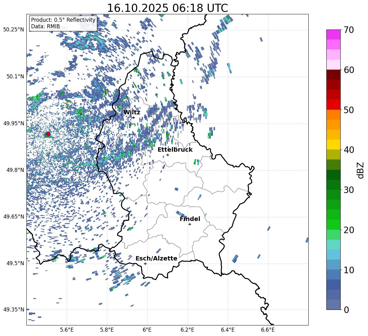
Task: Click the Ettelbruck station cross marker
Action: [x=168, y=155]
